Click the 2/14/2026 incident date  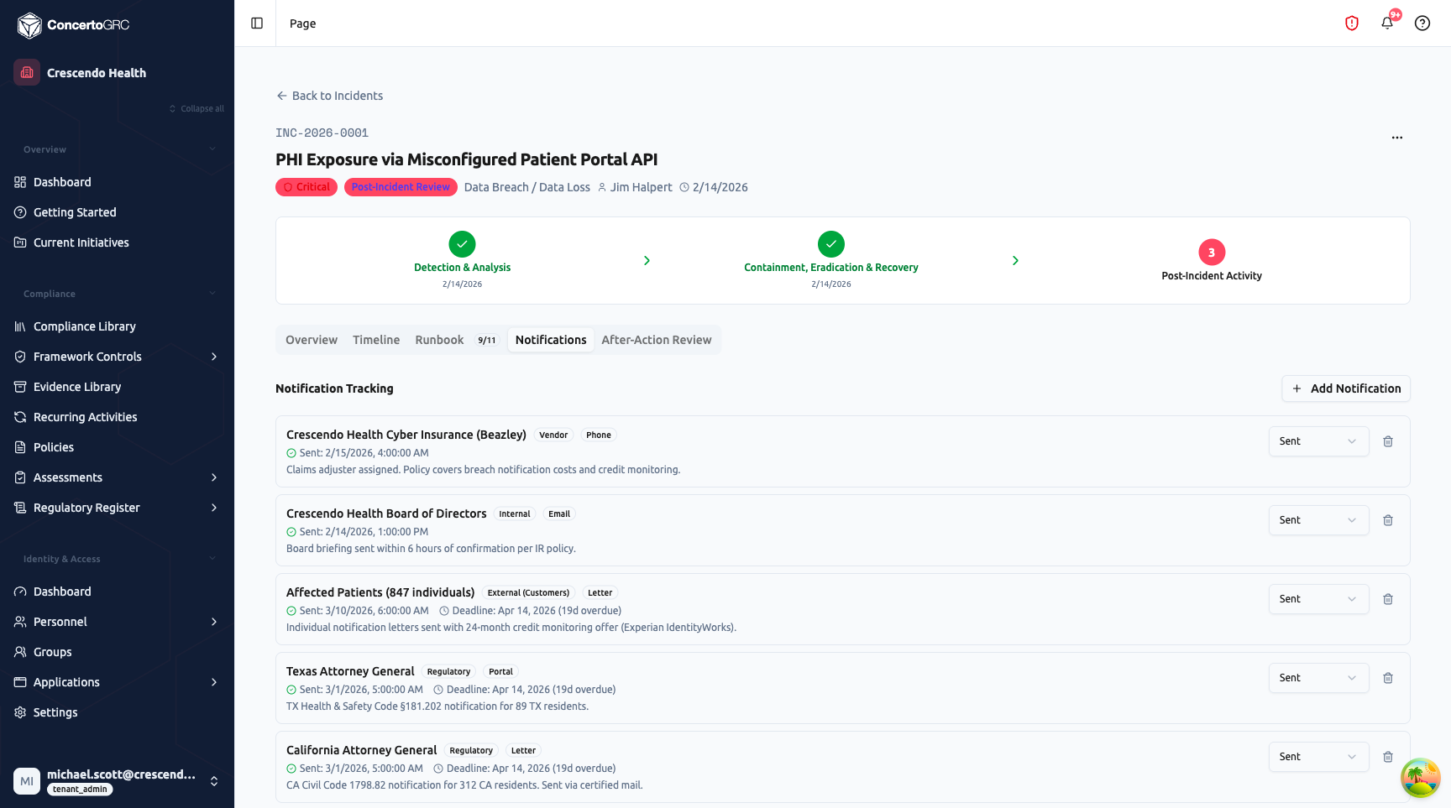720,187
